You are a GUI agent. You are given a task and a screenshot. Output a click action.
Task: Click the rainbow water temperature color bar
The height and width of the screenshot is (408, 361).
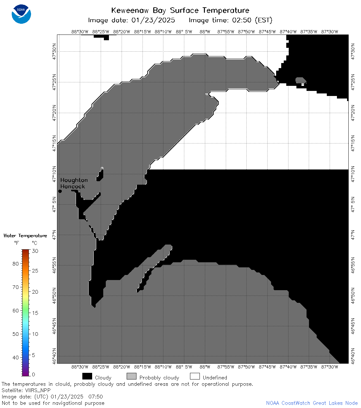coord(26,313)
